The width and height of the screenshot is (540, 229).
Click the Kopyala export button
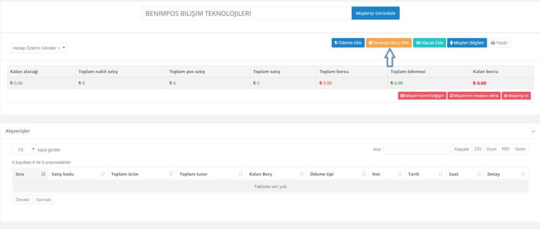pos(461,149)
